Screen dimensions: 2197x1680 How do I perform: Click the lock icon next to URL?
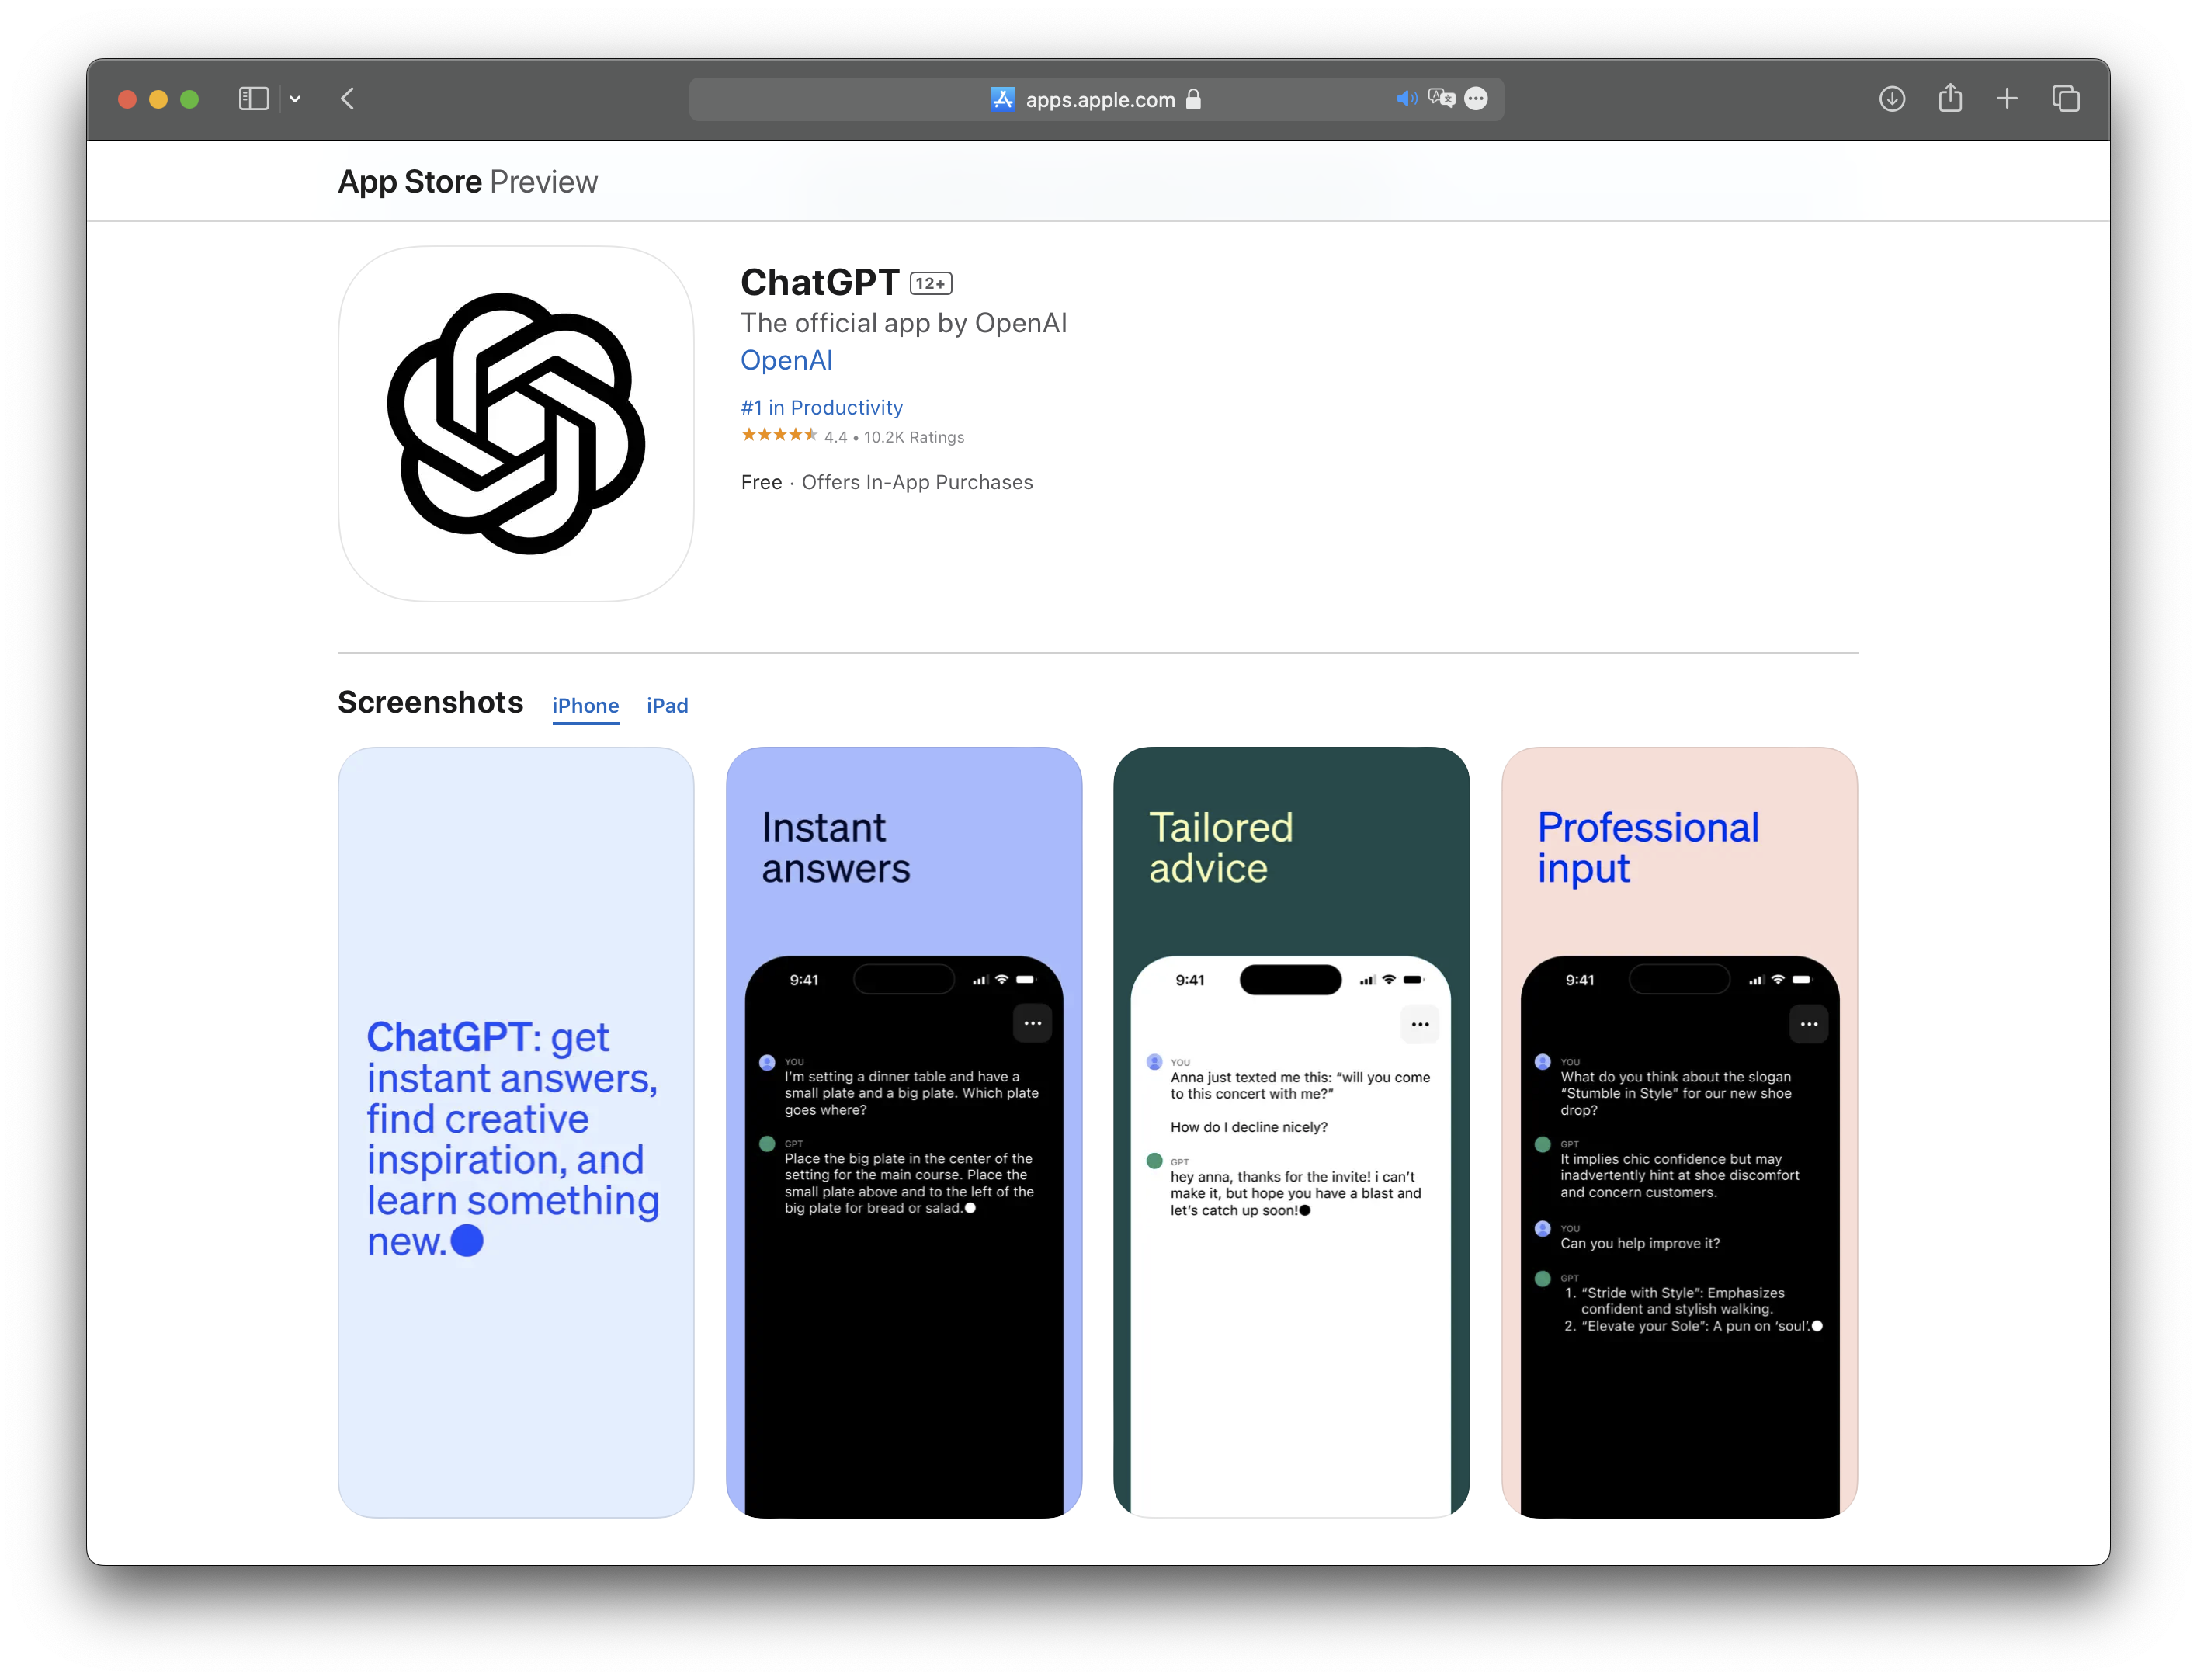1196,99
